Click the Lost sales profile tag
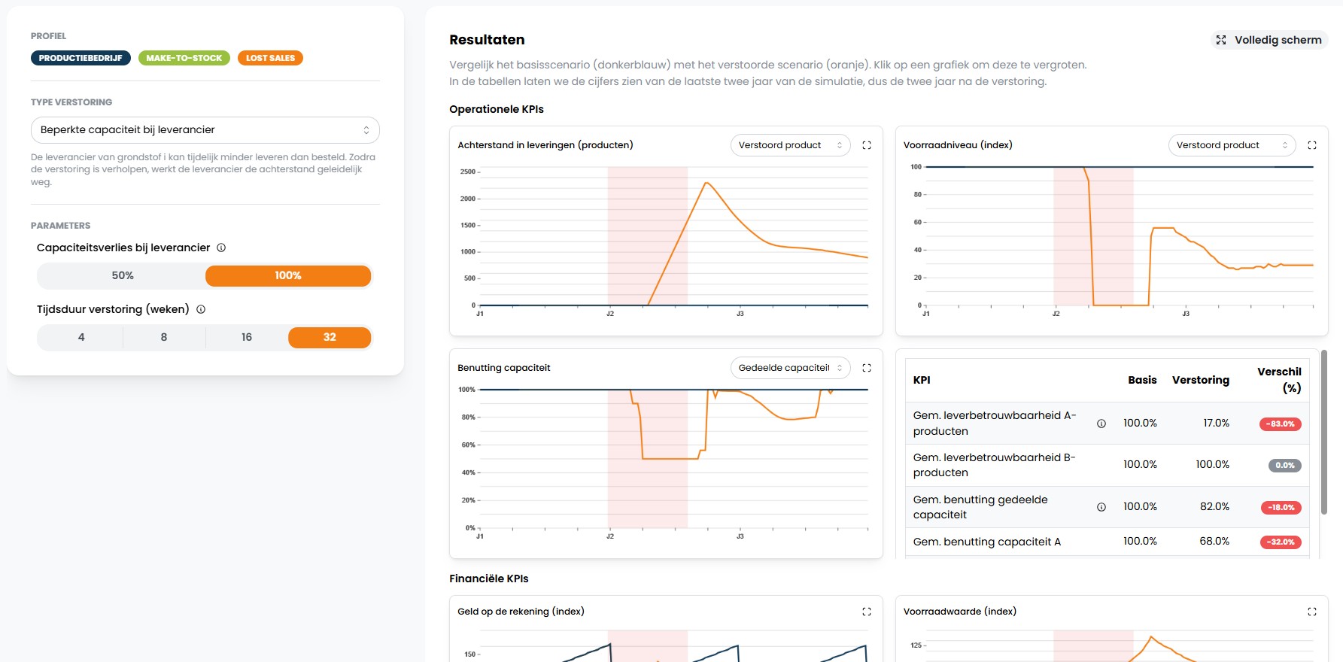The width and height of the screenshot is (1343, 662). tap(270, 58)
